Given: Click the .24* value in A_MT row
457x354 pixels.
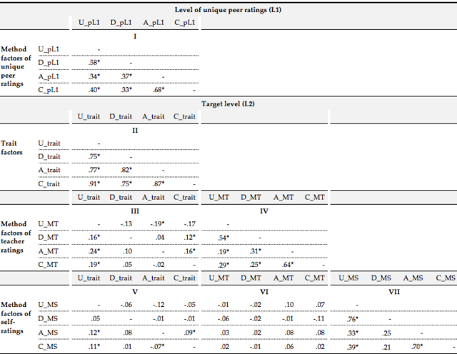Looking at the screenshot, I should tap(94, 251).
